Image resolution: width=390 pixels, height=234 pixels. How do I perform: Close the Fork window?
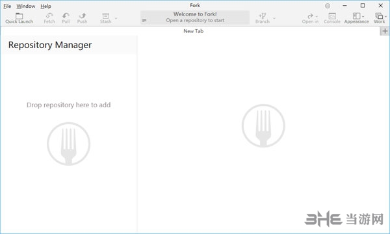coord(380,5)
